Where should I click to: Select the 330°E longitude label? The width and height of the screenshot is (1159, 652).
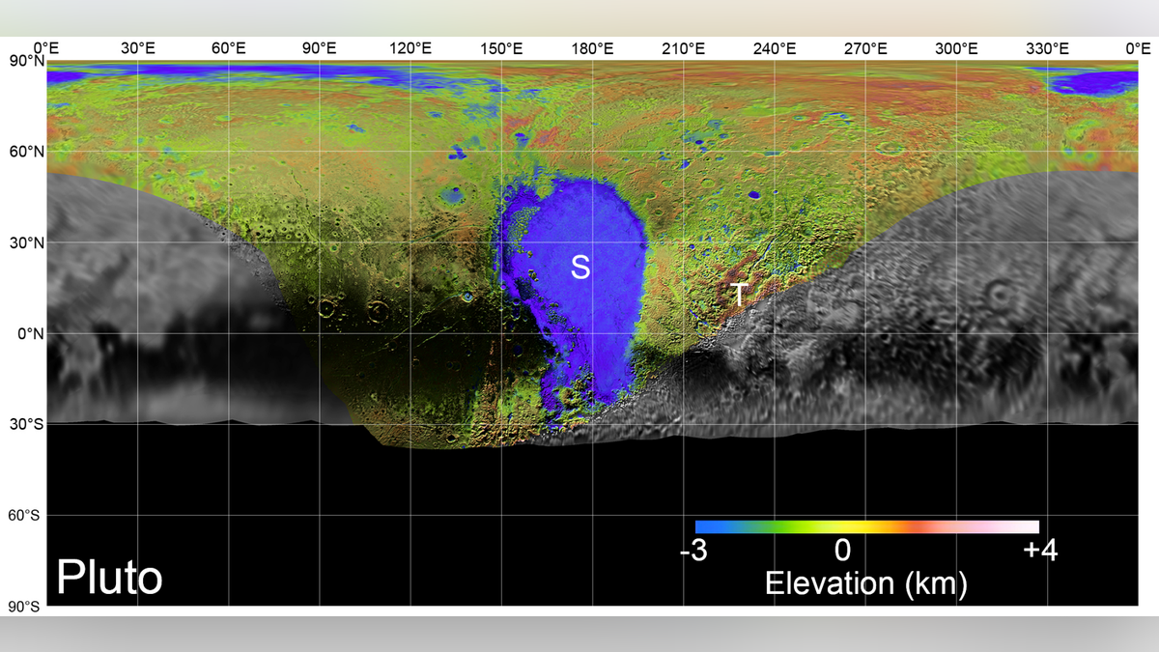click(1047, 48)
